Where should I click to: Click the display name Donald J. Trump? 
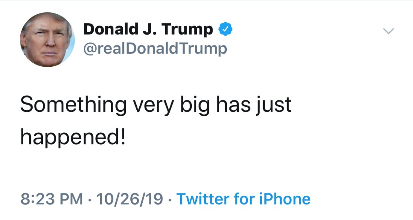(148, 29)
